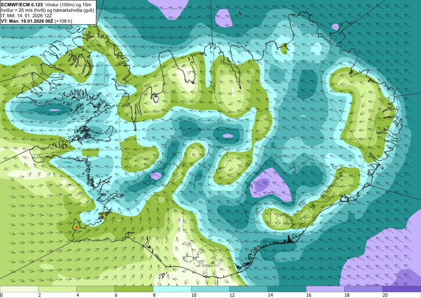Click the 'VT: Mán. 19.01.2026 00Z' line
This screenshot has width=421, height=298.
click(x=27, y=21)
